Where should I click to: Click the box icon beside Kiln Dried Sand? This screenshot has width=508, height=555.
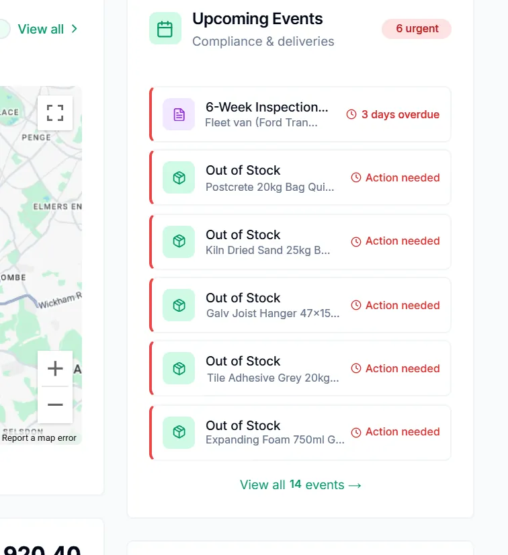tap(179, 241)
